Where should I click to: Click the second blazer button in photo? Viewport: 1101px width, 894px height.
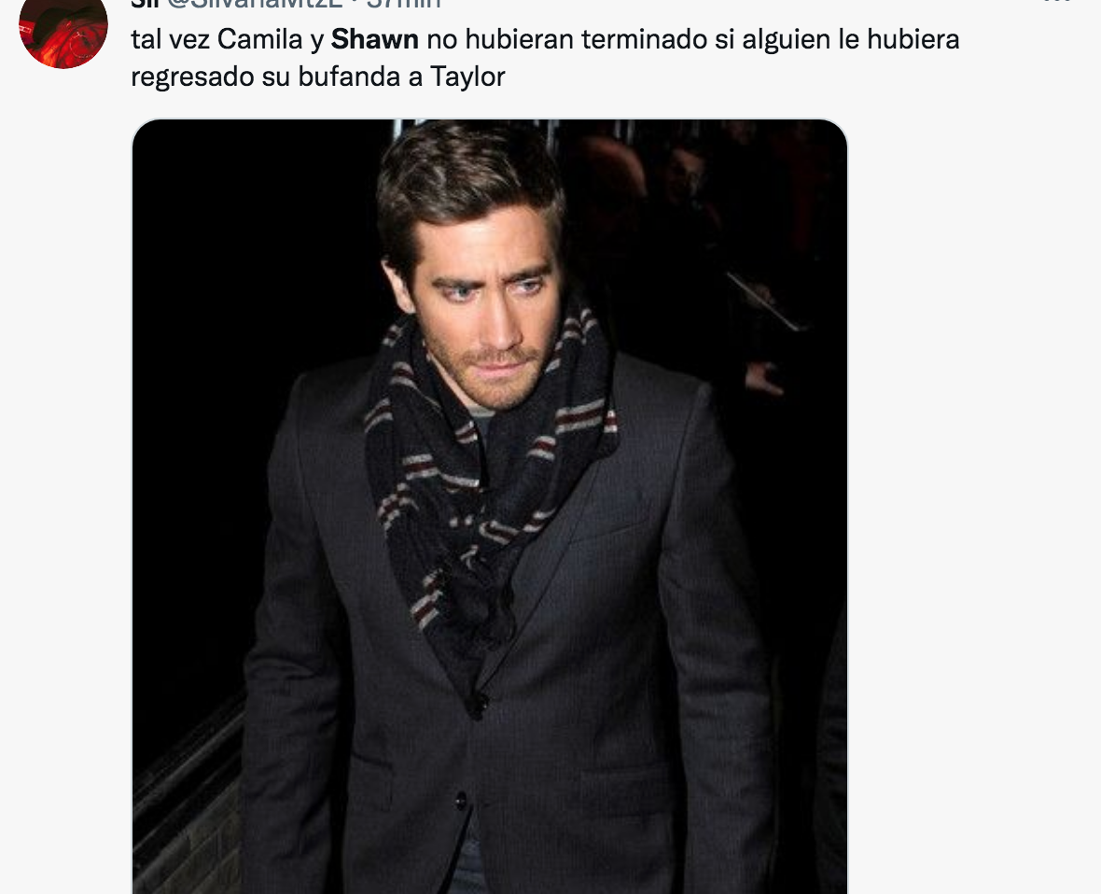pos(460,800)
